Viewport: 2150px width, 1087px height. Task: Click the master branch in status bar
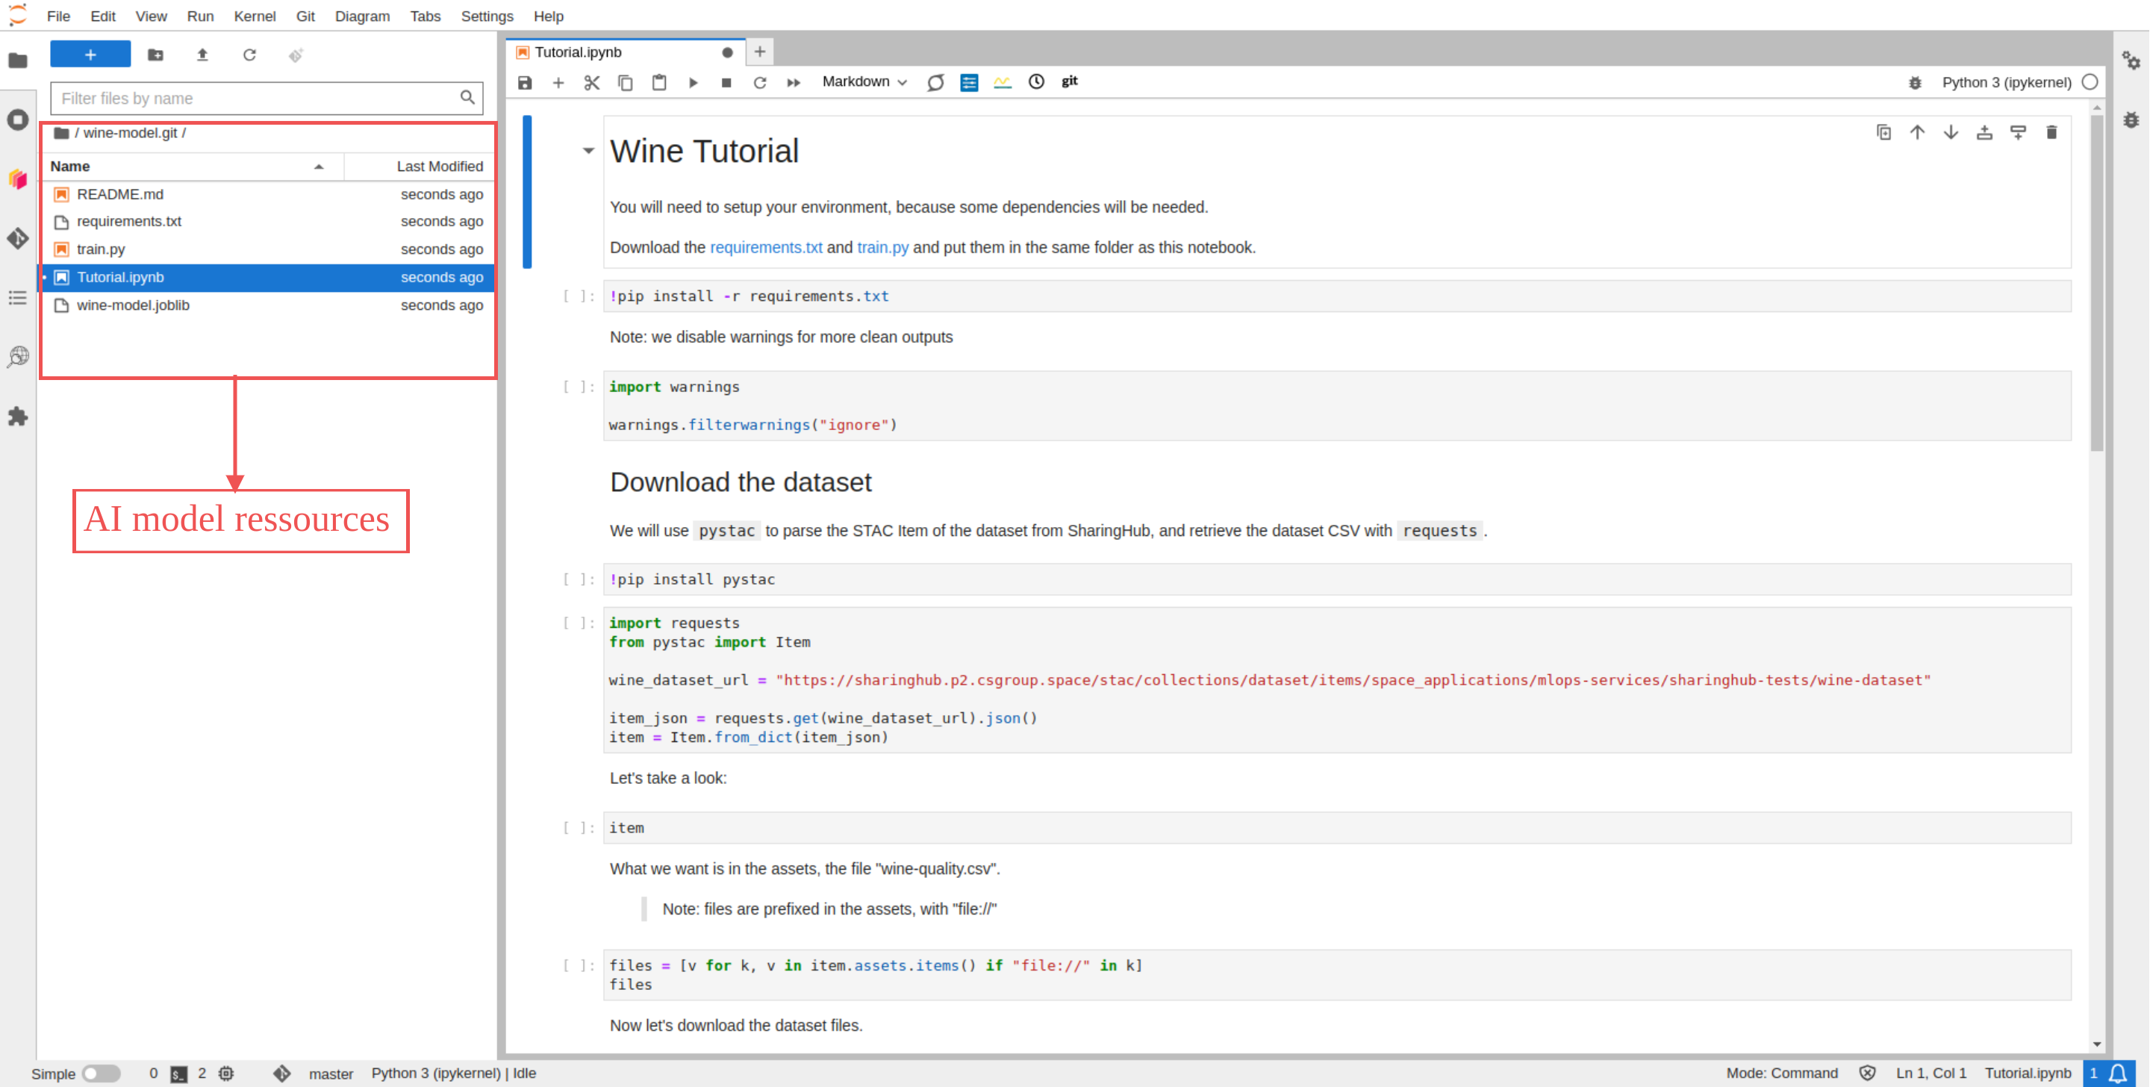(331, 1074)
